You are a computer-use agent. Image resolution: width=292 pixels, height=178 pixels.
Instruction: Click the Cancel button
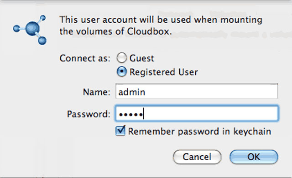click(197, 157)
